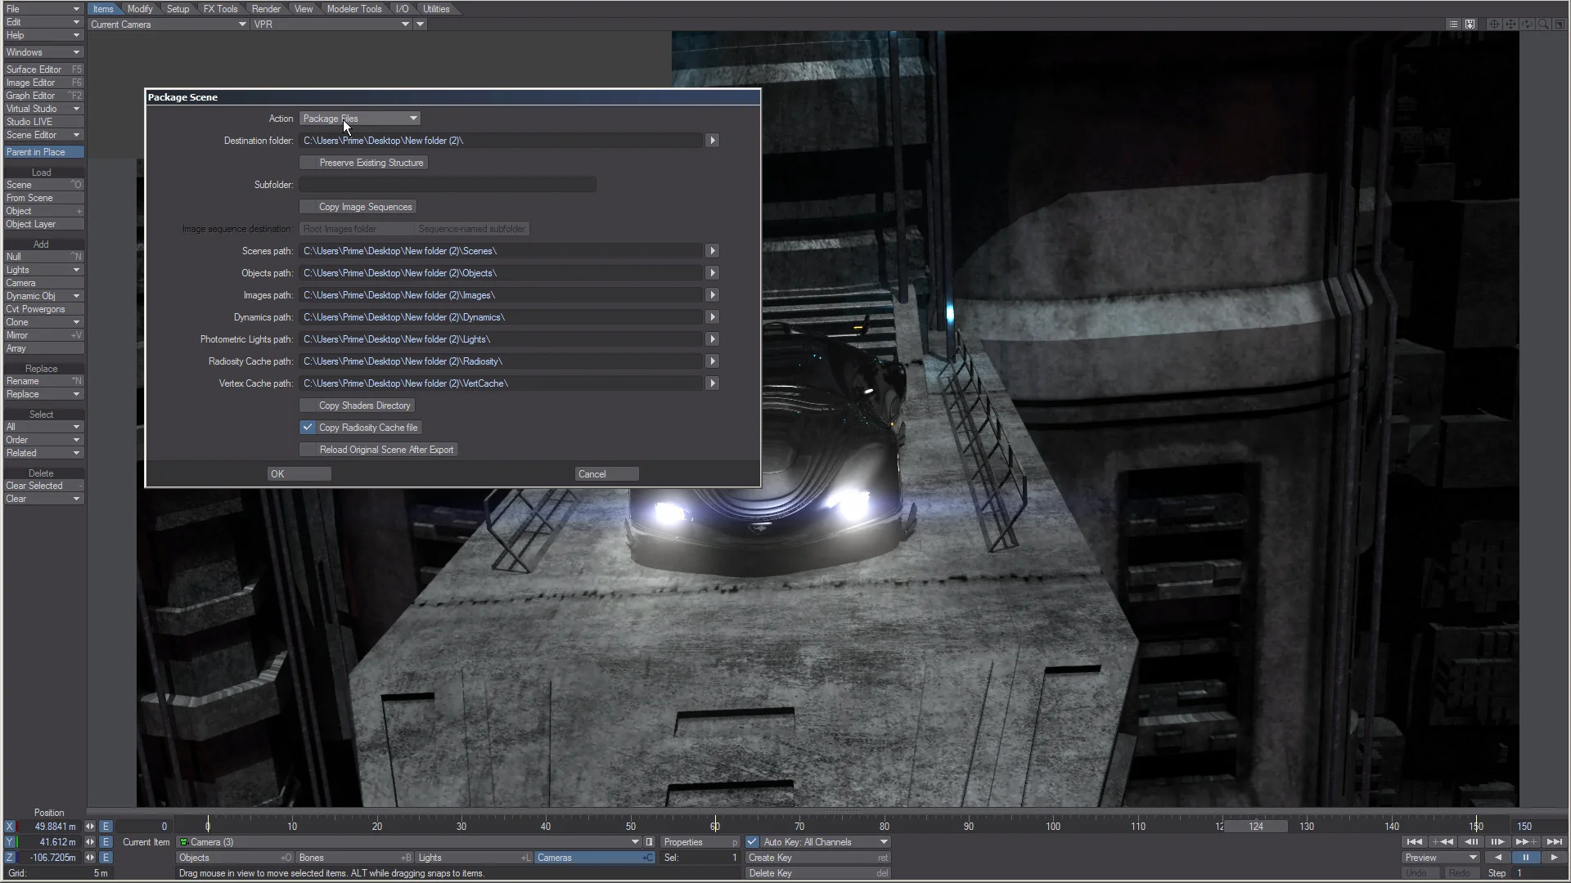Open the Action dropdown showing Package Files
Viewport: 1571px width, 883px height.
(358, 118)
